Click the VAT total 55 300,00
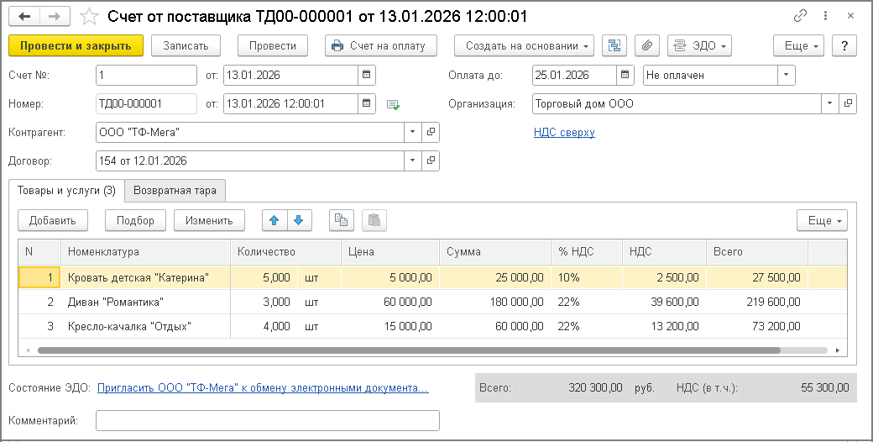 pos(797,387)
